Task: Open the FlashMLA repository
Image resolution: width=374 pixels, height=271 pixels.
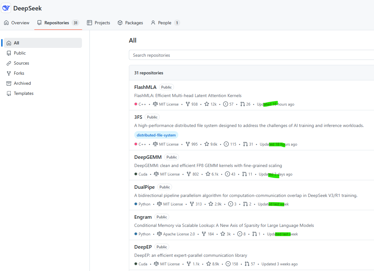Action: (x=145, y=87)
